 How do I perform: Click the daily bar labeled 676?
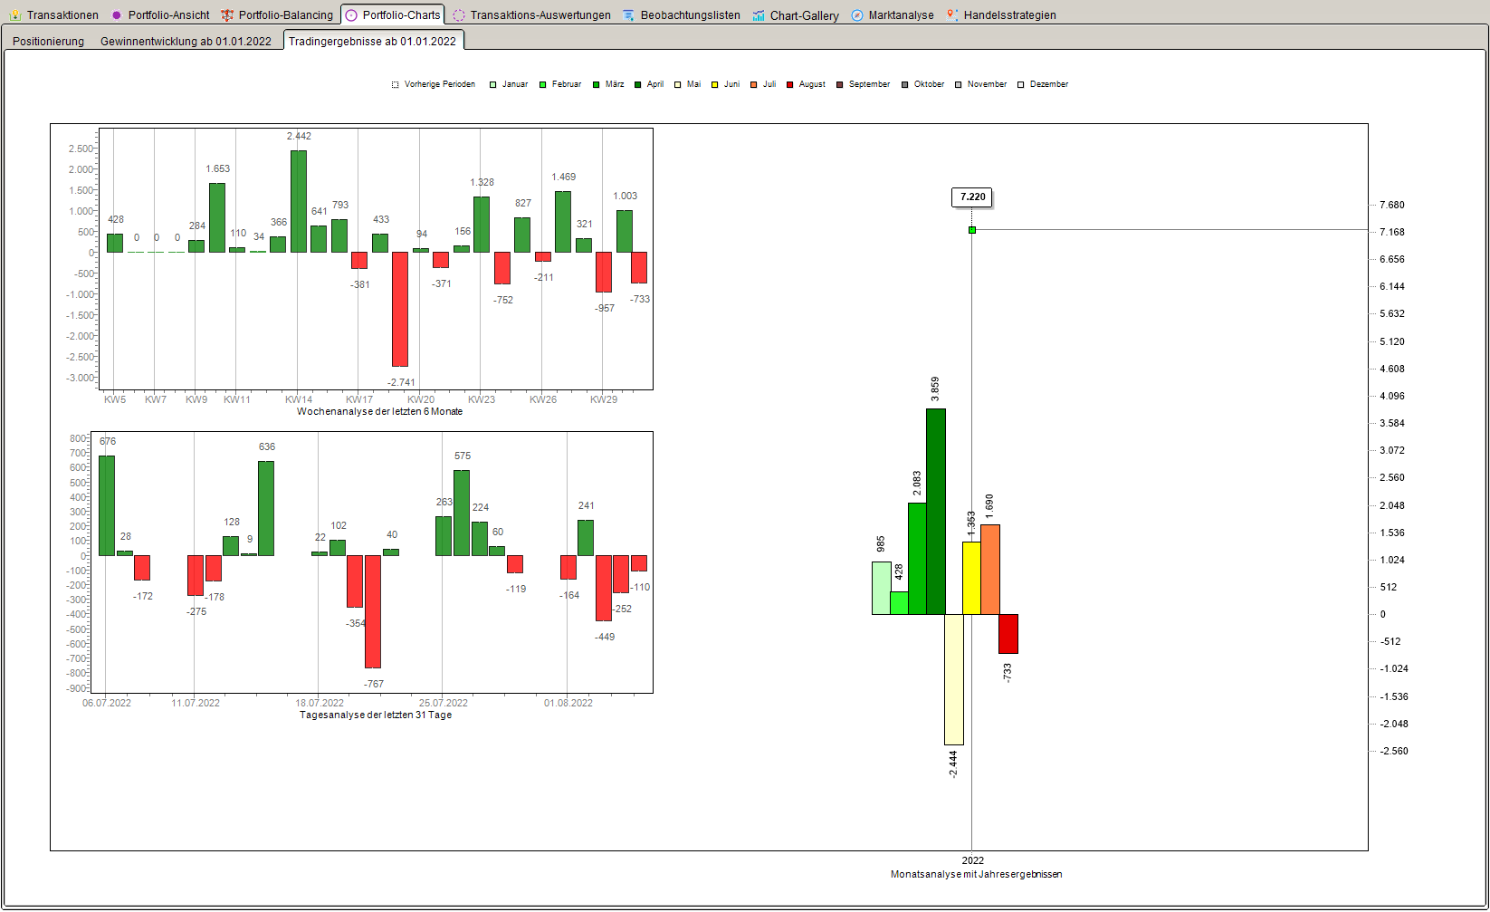107,505
